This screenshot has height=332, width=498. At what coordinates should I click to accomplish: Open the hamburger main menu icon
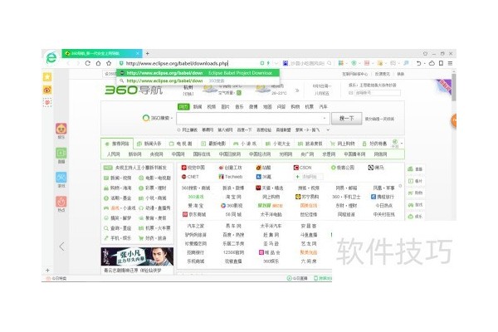[450, 63]
